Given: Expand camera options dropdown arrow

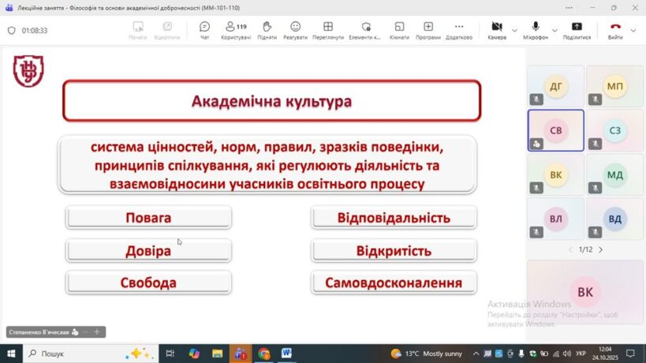Looking at the screenshot, I should (515, 30).
